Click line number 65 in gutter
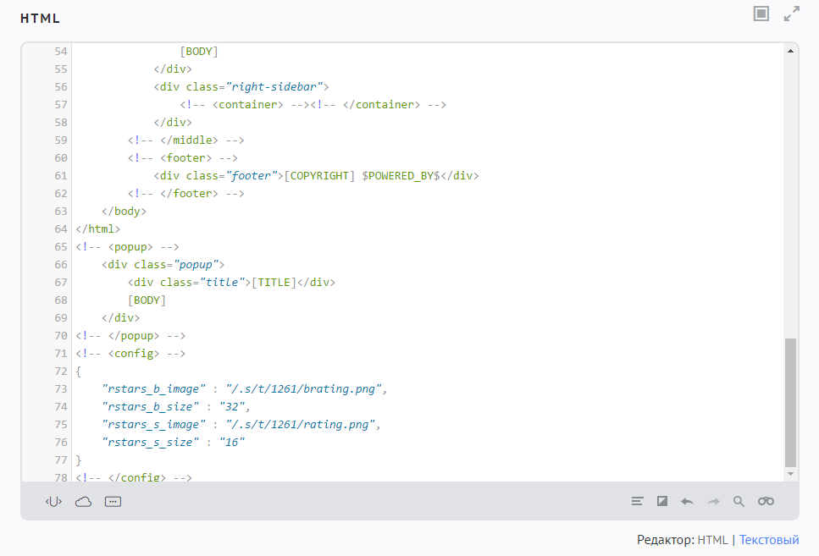 pyautogui.click(x=60, y=247)
